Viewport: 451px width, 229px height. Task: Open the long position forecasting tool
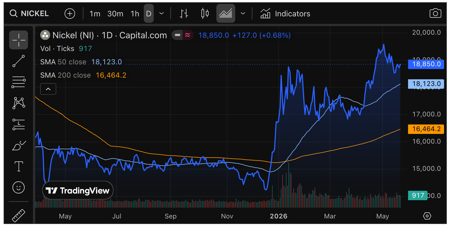tap(19, 124)
